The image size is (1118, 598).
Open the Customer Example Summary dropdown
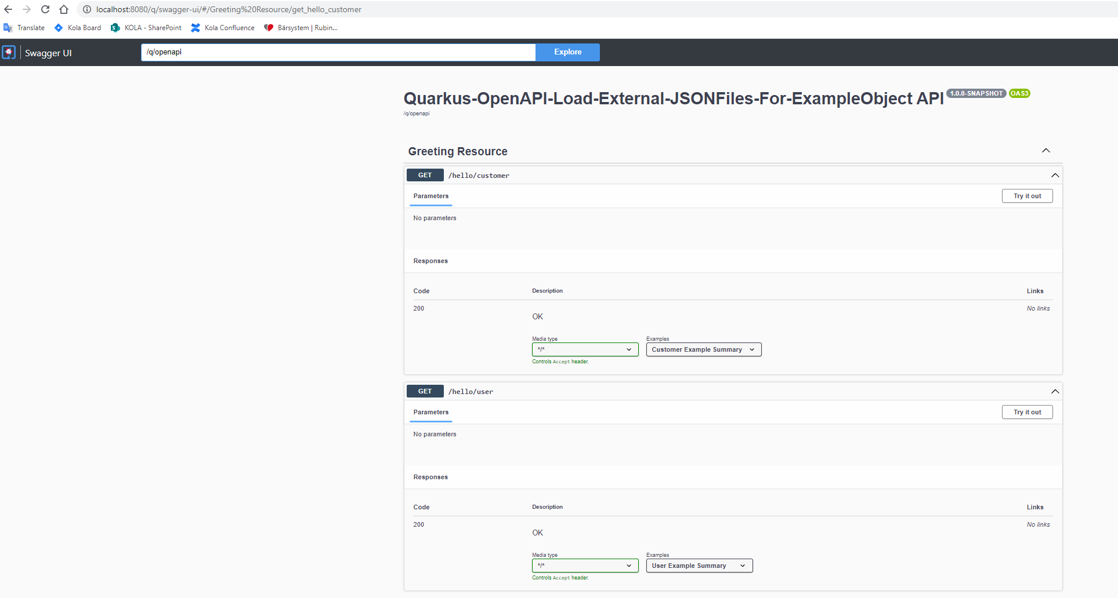(x=703, y=349)
